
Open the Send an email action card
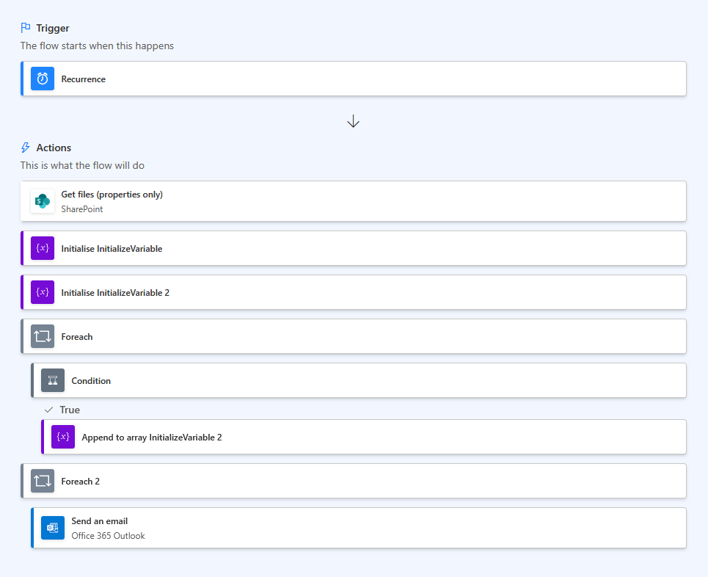click(359, 528)
